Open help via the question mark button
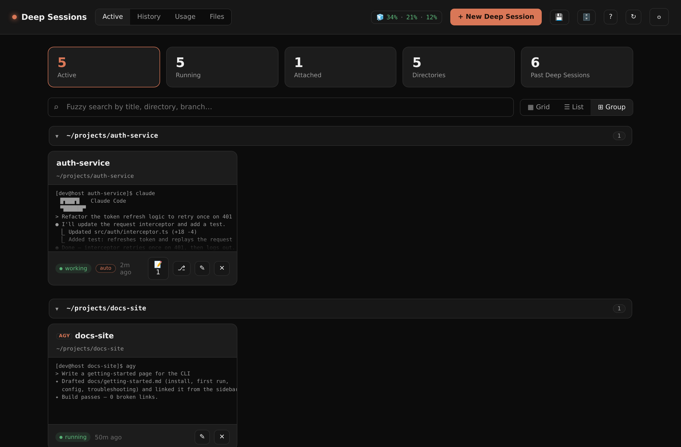Image resolution: width=681 pixels, height=447 pixels. point(610,17)
